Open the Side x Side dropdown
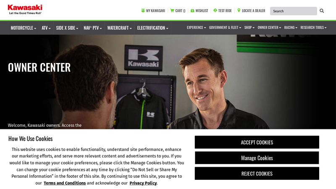The image size is (336, 189). pyautogui.click(x=67, y=28)
